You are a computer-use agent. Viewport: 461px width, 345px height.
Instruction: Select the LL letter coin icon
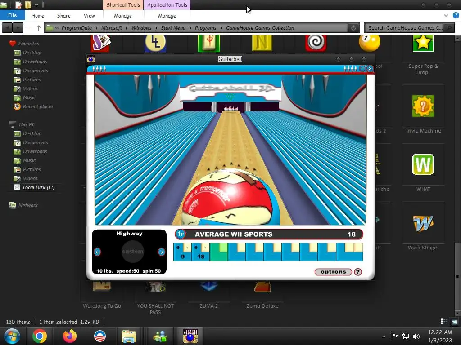click(155, 43)
